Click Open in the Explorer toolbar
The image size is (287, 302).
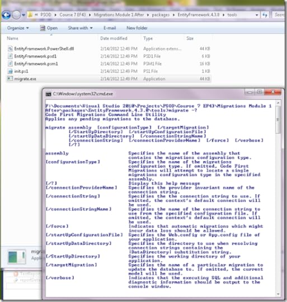pos(49,28)
